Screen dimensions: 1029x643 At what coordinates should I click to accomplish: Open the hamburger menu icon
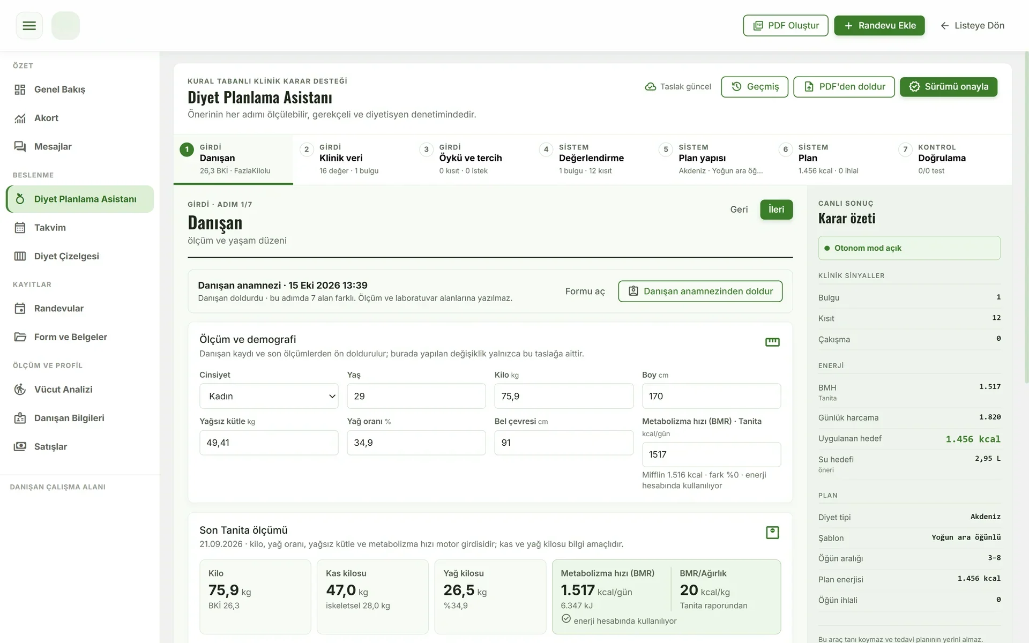point(29,26)
